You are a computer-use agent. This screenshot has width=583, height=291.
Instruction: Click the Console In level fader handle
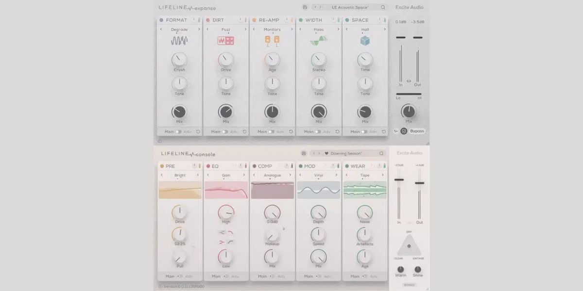coord(399,180)
